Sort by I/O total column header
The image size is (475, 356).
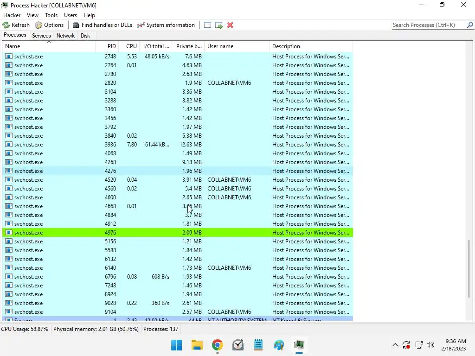pyautogui.click(x=155, y=46)
